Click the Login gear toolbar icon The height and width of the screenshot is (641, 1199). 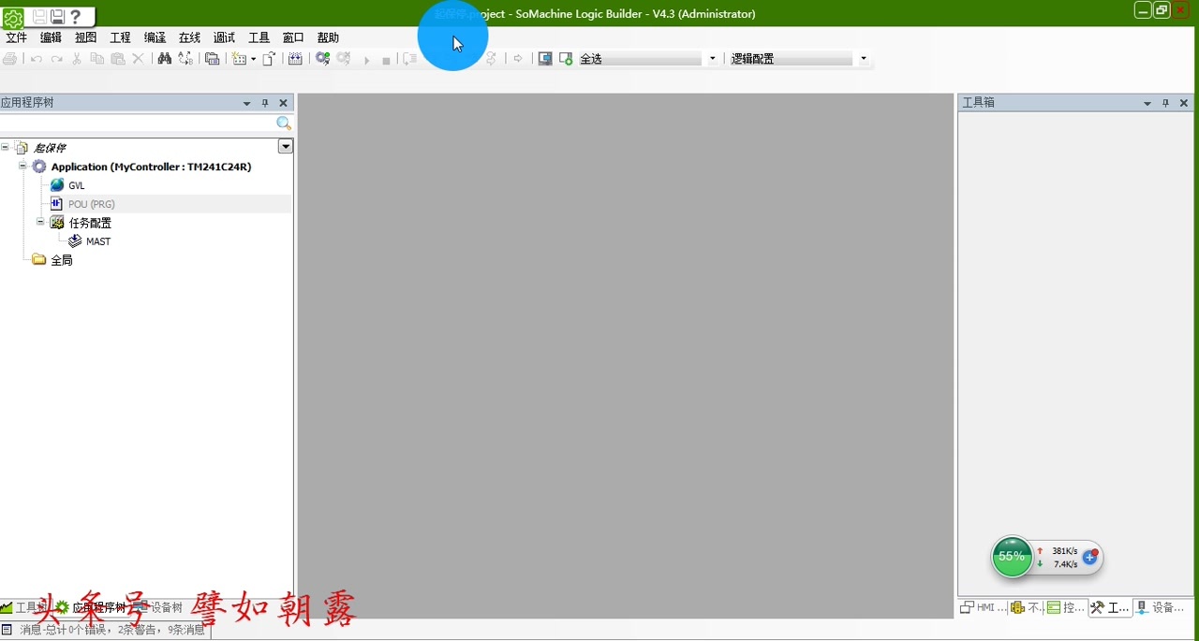pos(322,58)
